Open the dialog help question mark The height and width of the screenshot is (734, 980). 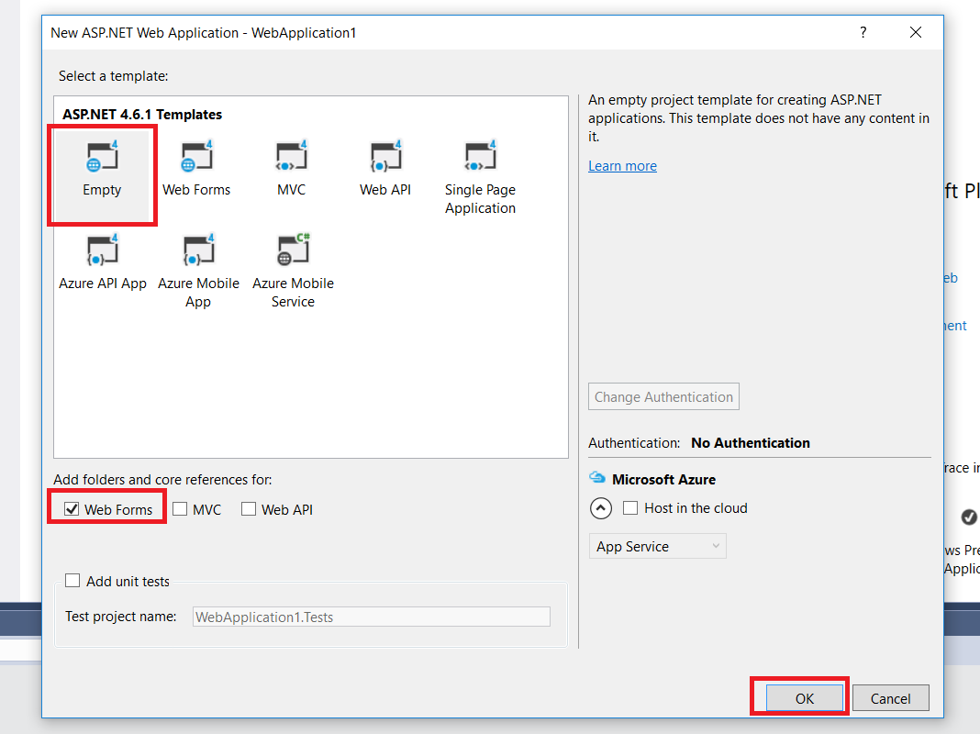click(x=863, y=32)
